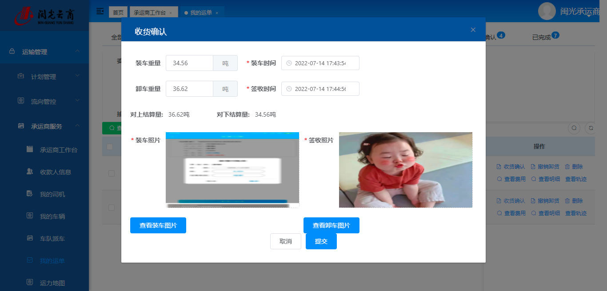Click the refresh icon above the table
Screen dimensions: 607x291
(591, 128)
